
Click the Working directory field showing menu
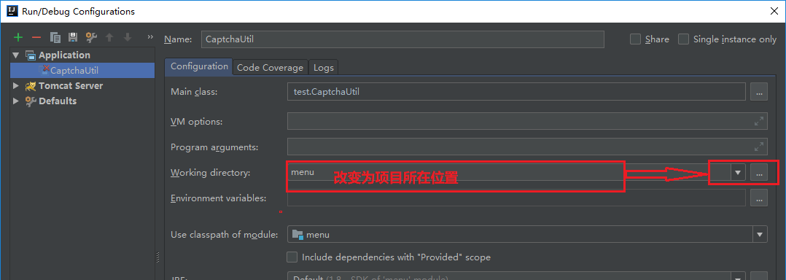(509, 172)
